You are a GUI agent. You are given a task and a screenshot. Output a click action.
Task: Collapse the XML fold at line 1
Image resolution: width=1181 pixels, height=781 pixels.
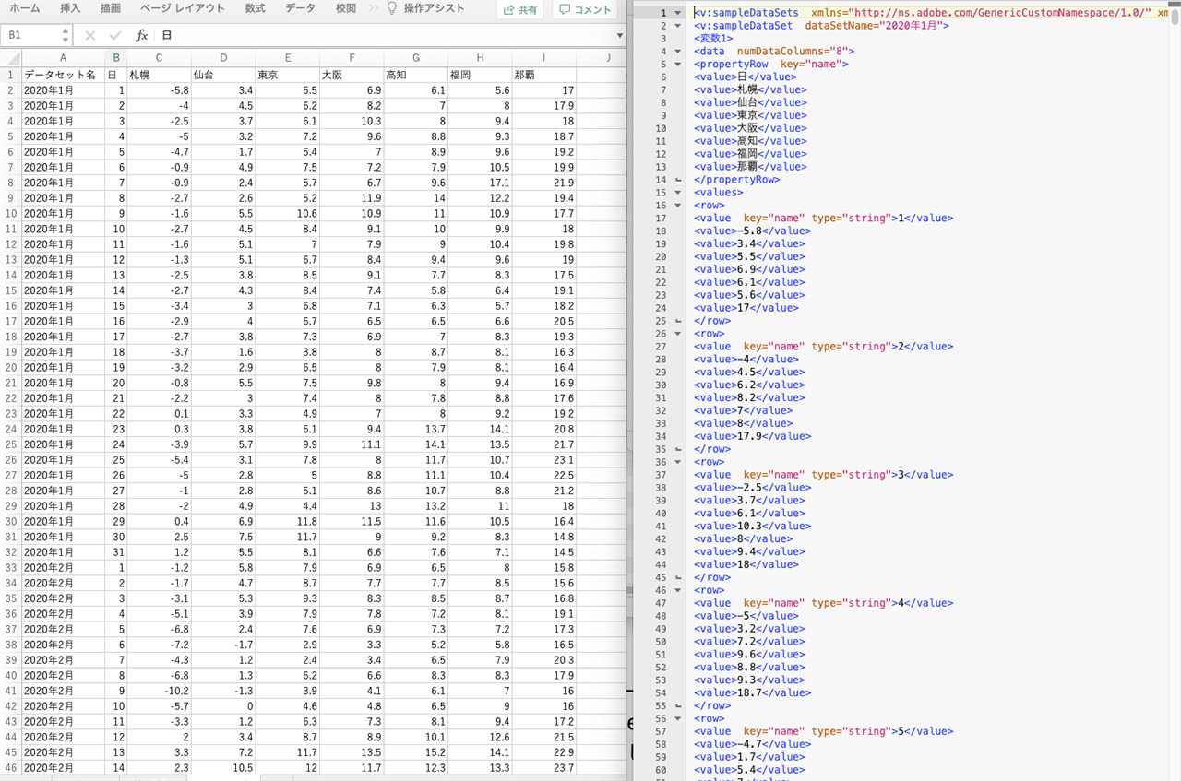[678, 13]
